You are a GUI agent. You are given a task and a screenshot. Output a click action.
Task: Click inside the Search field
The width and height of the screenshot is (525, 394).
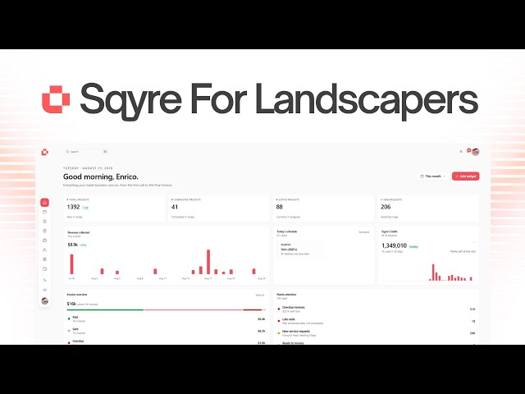87,152
